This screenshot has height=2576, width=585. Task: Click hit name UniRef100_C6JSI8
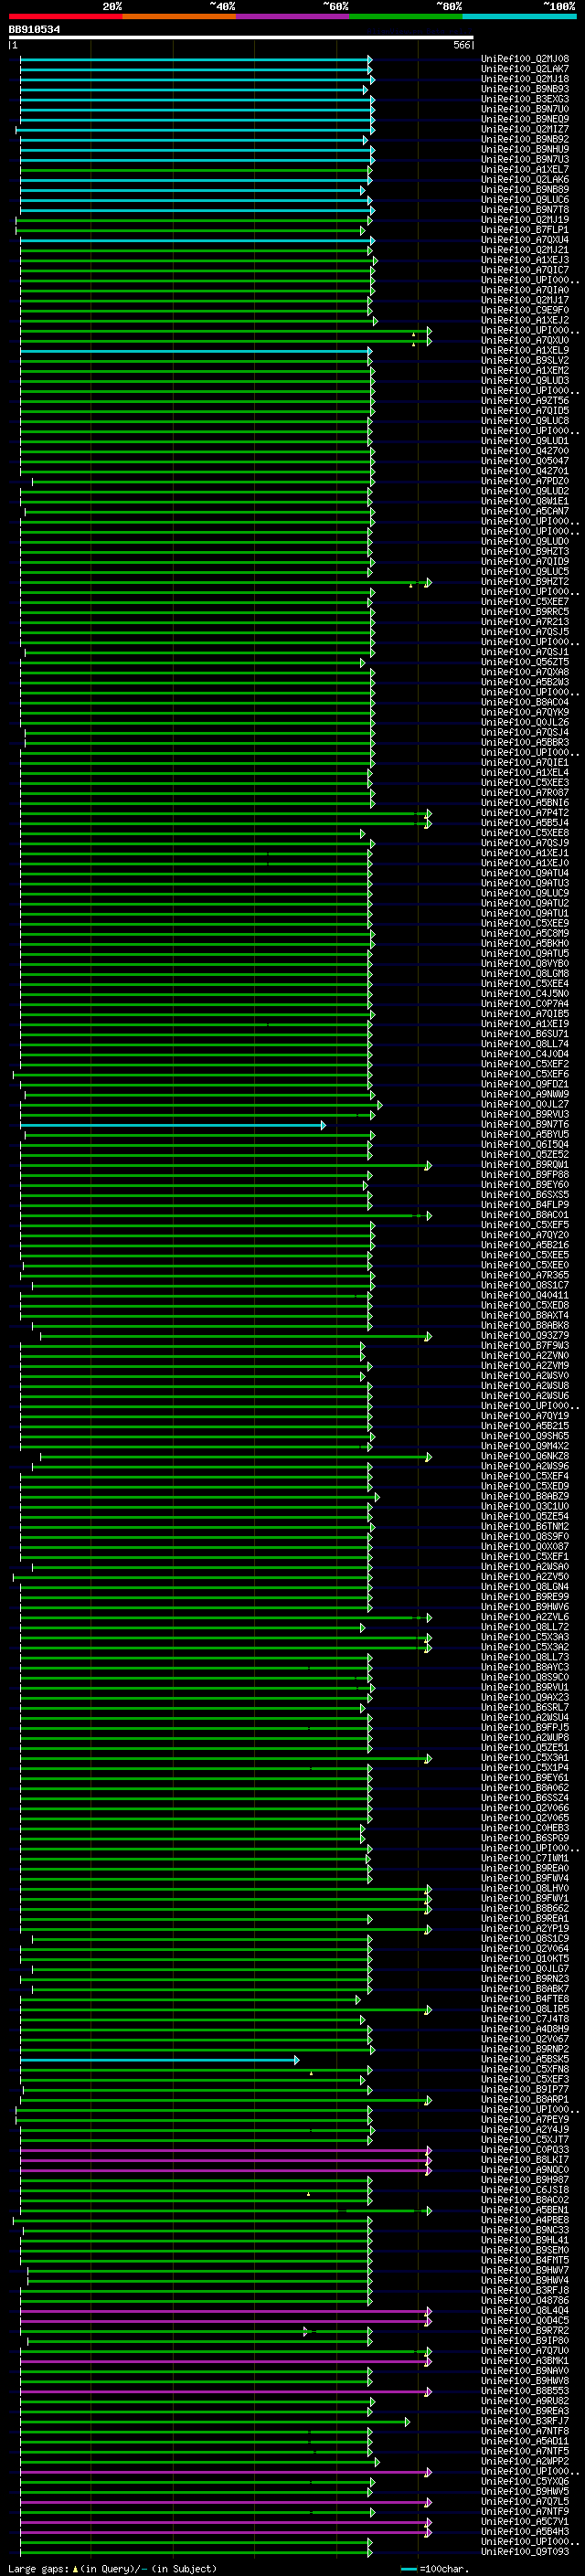coord(525,2190)
